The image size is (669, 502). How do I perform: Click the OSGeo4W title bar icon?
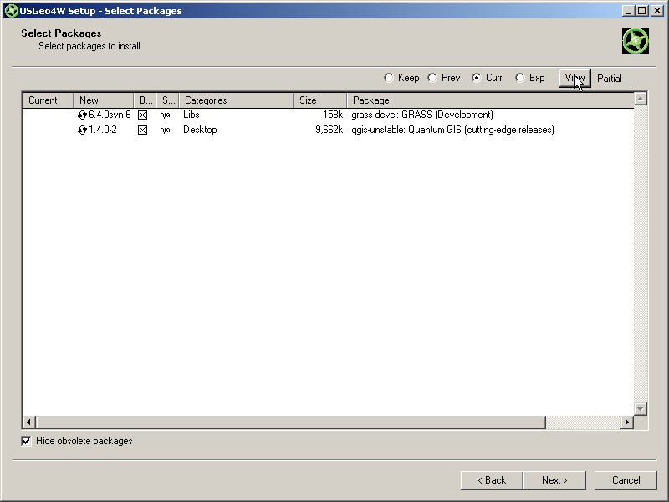coord(11,11)
